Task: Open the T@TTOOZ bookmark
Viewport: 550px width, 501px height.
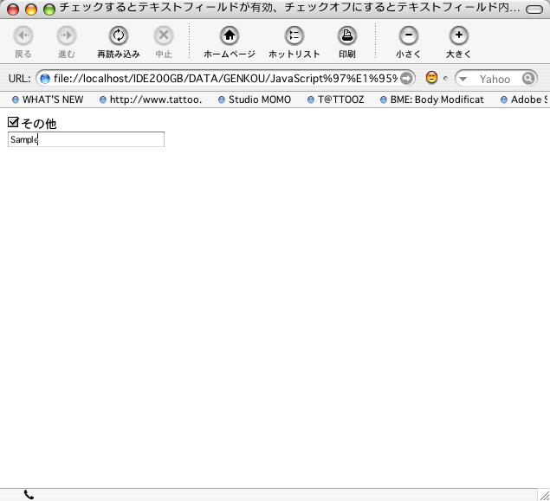Action: (336, 100)
